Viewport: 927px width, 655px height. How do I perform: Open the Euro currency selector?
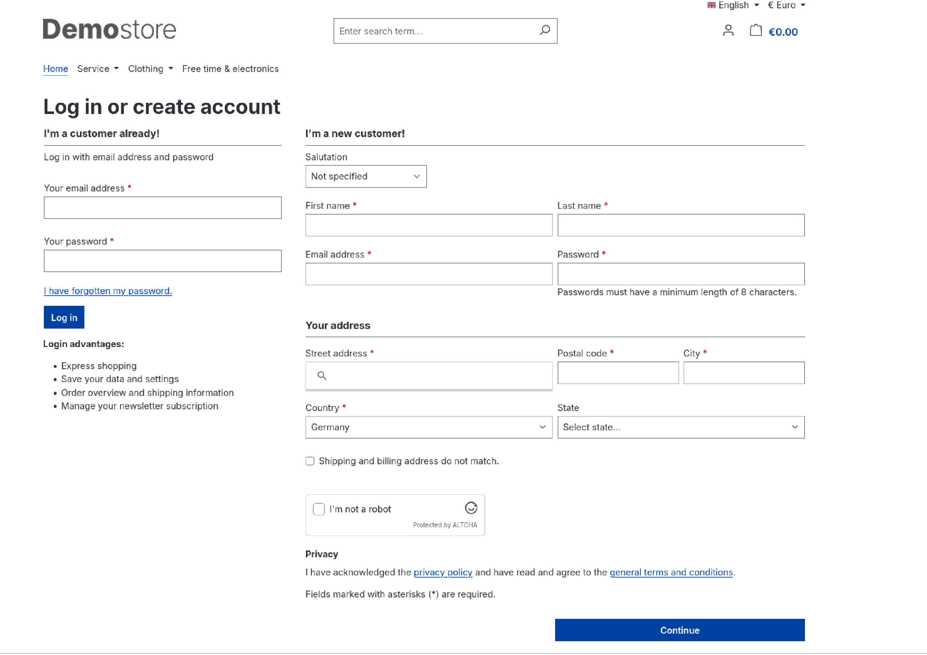pyautogui.click(x=786, y=5)
